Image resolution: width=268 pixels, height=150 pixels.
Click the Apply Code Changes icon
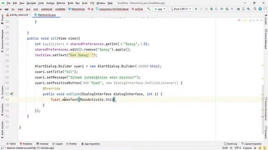tap(206, 9)
